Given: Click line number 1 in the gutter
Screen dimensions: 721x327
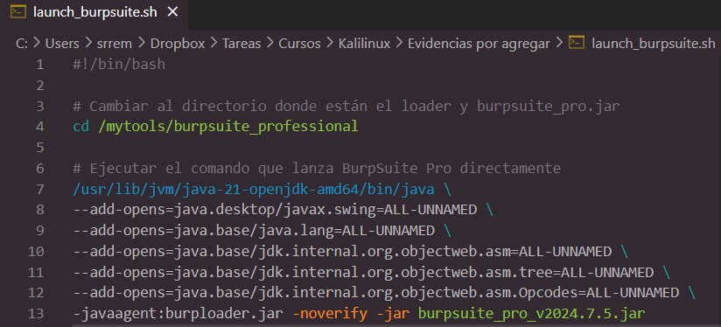Looking at the screenshot, I should point(39,65).
